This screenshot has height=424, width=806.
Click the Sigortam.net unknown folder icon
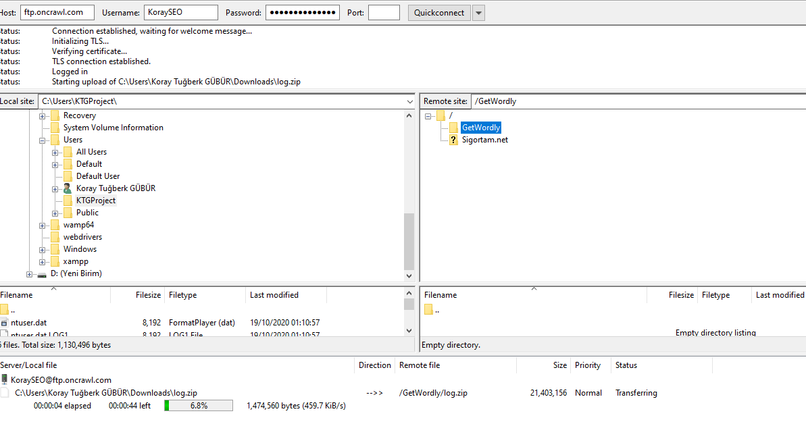click(453, 140)
